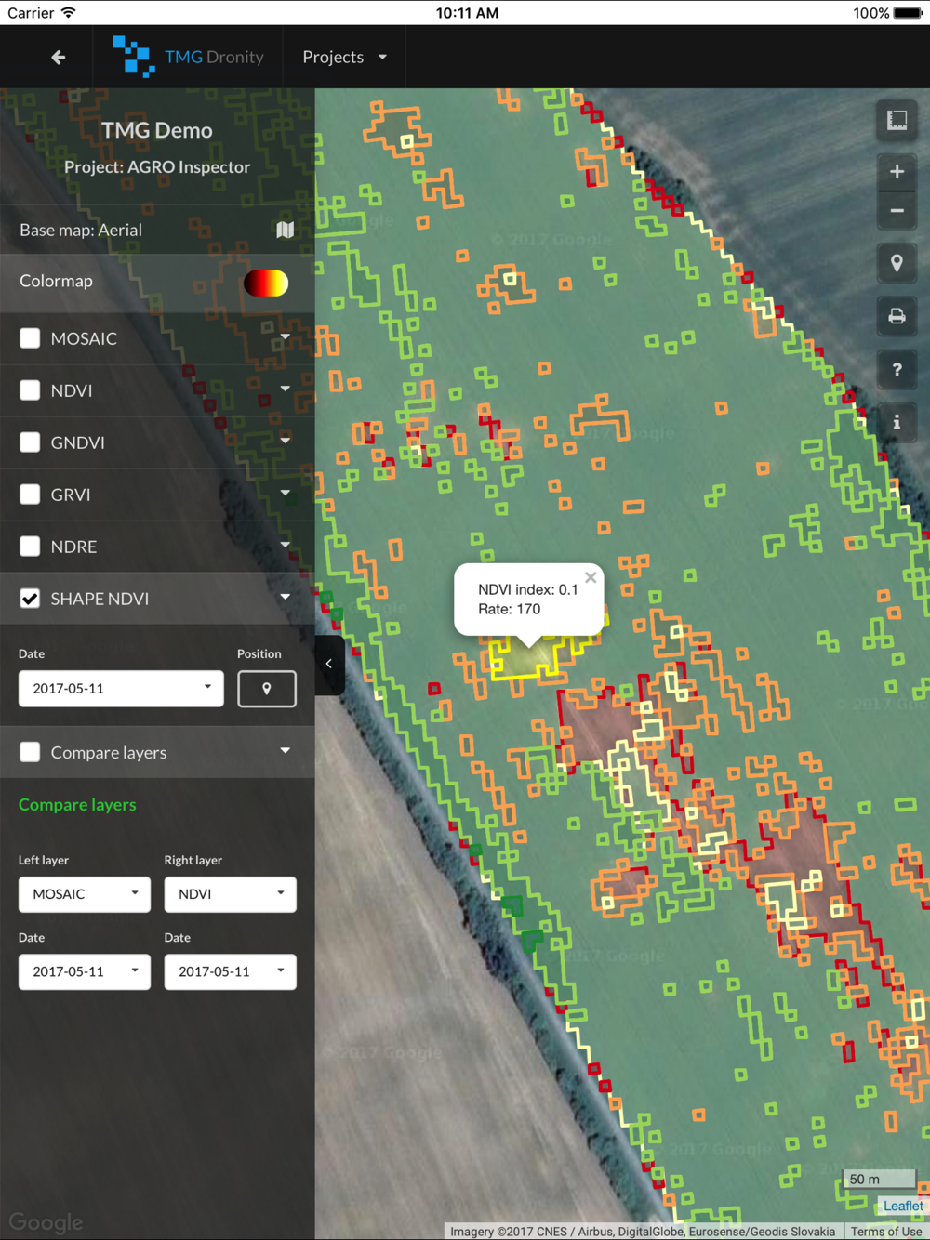Enable the MOSAIC layer checkbox
The height and width of the screenshot is (1240, 930).
[31, 338]
